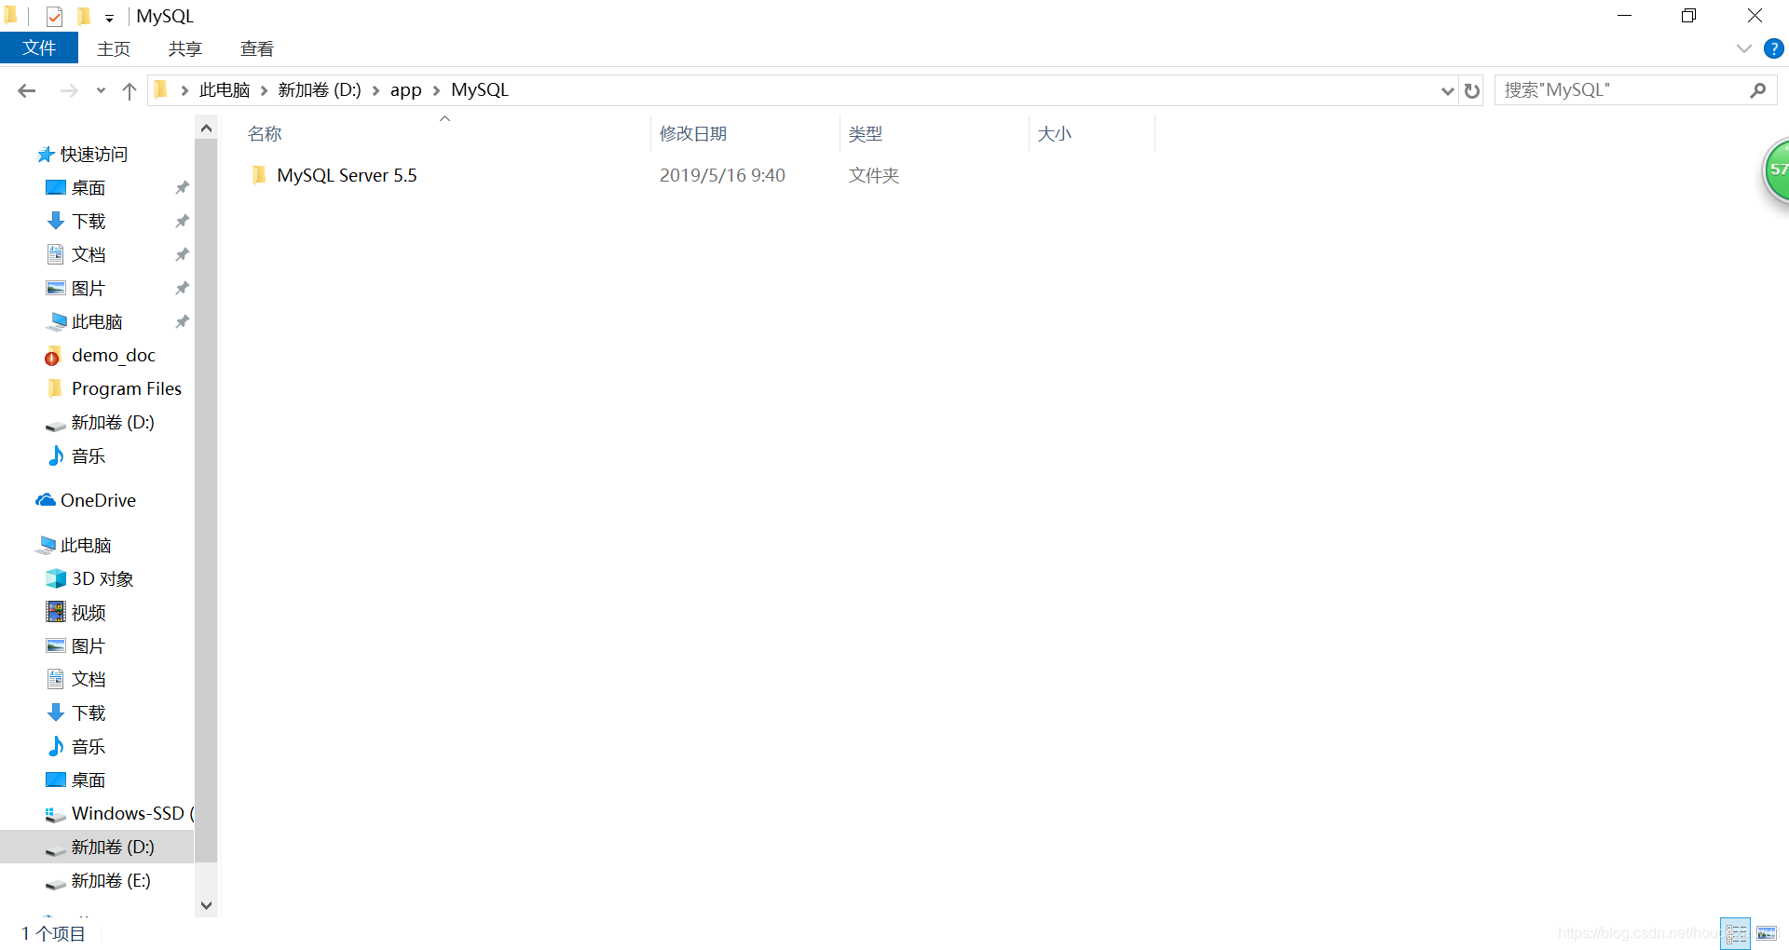The width and height of the screenshot is (1789, 950).
Task: Click the Forward navigation arrow
Action: pyautogui.click(x=69, y=90)
